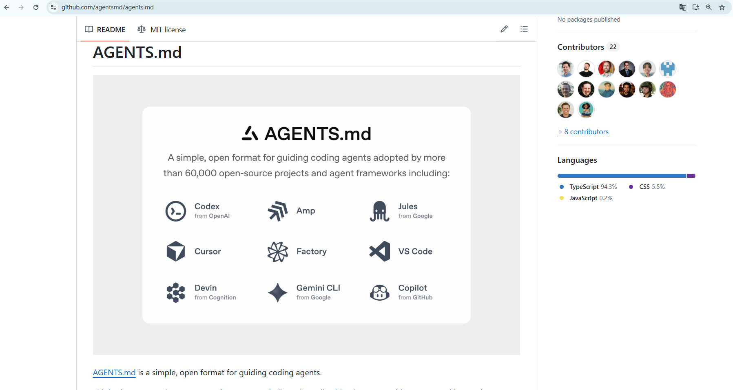
Task: Click the Languages heading
Action: coord(577,160)
